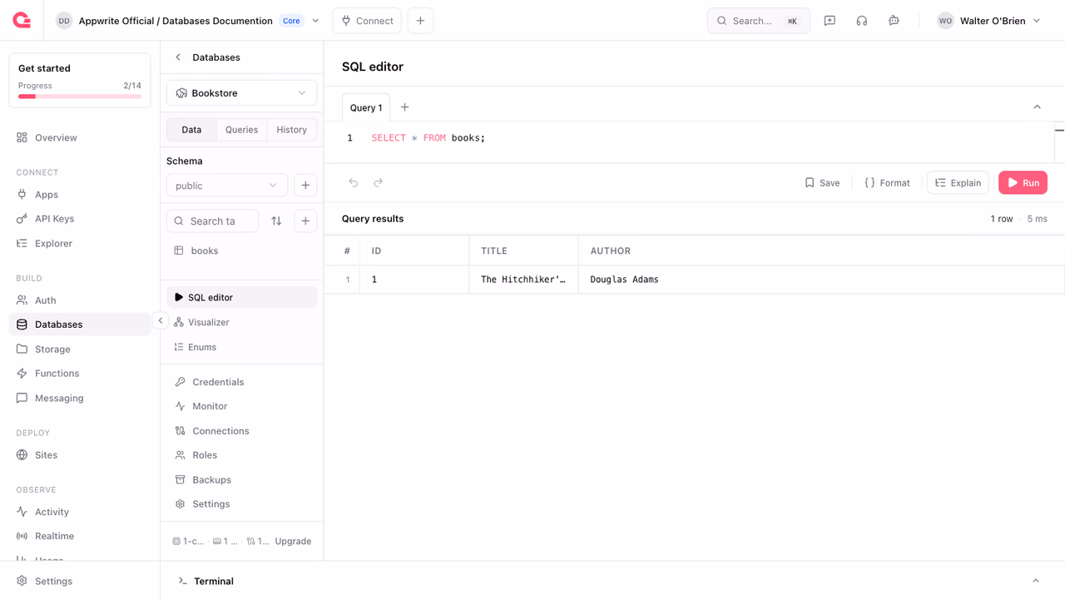This screenshot has height=600, width=1065.
Task: Open the support headset icon
Action: point(862,21)
